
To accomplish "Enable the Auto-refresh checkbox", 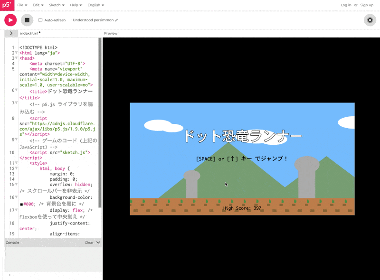I will 40,20.
